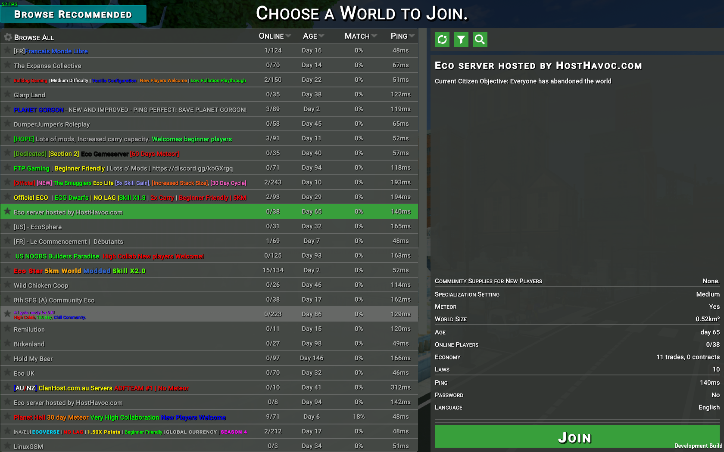Image resolution: width=724 pixels, height=452 pixels.
Task: Select The Smugglers Eco Life server
Action: (x=209, y=183)
